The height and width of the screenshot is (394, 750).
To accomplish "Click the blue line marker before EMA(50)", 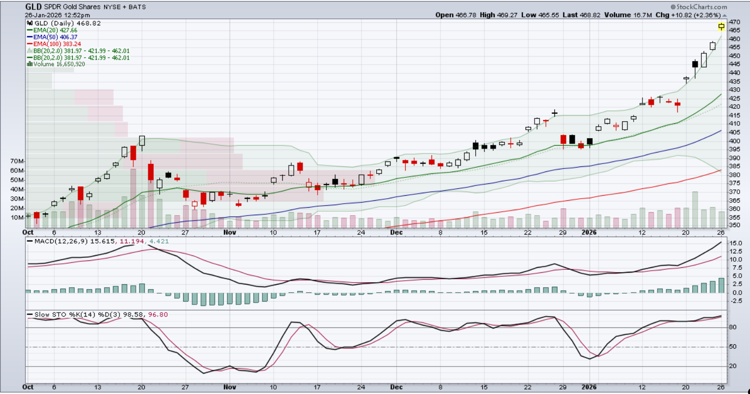I will (29, 37).
